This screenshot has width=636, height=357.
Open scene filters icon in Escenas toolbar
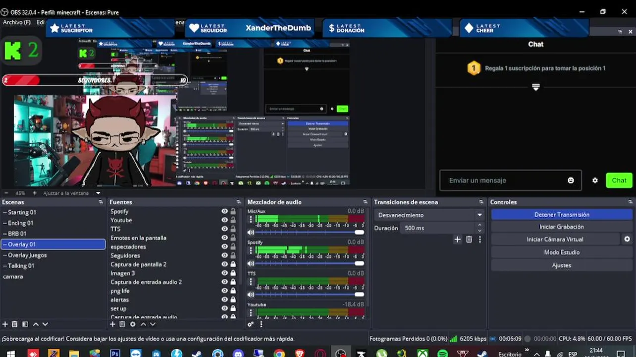[25, 324]
